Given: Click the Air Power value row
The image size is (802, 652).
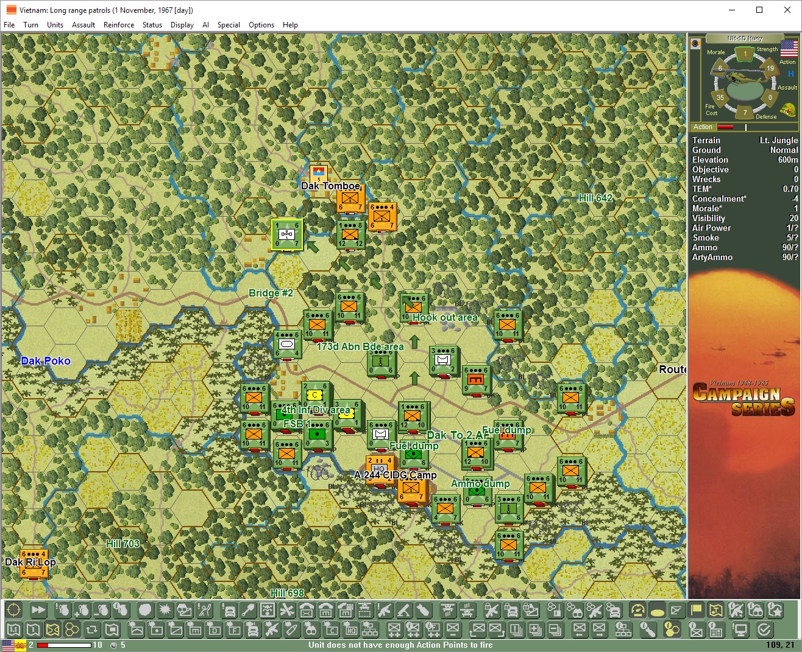Looking at the screenshot, I should tap(745, 228).
